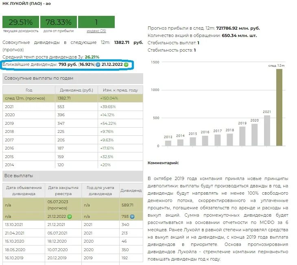Click year 2017 in yearly payouts table
Viewport: 297px width, 265px height.
click(x=9, y=140)
